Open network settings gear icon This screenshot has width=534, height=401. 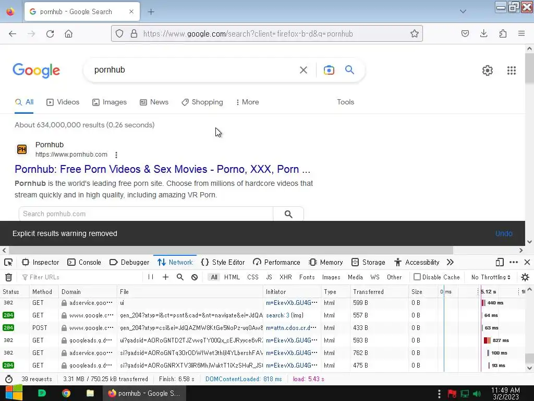tap(525, 277)
